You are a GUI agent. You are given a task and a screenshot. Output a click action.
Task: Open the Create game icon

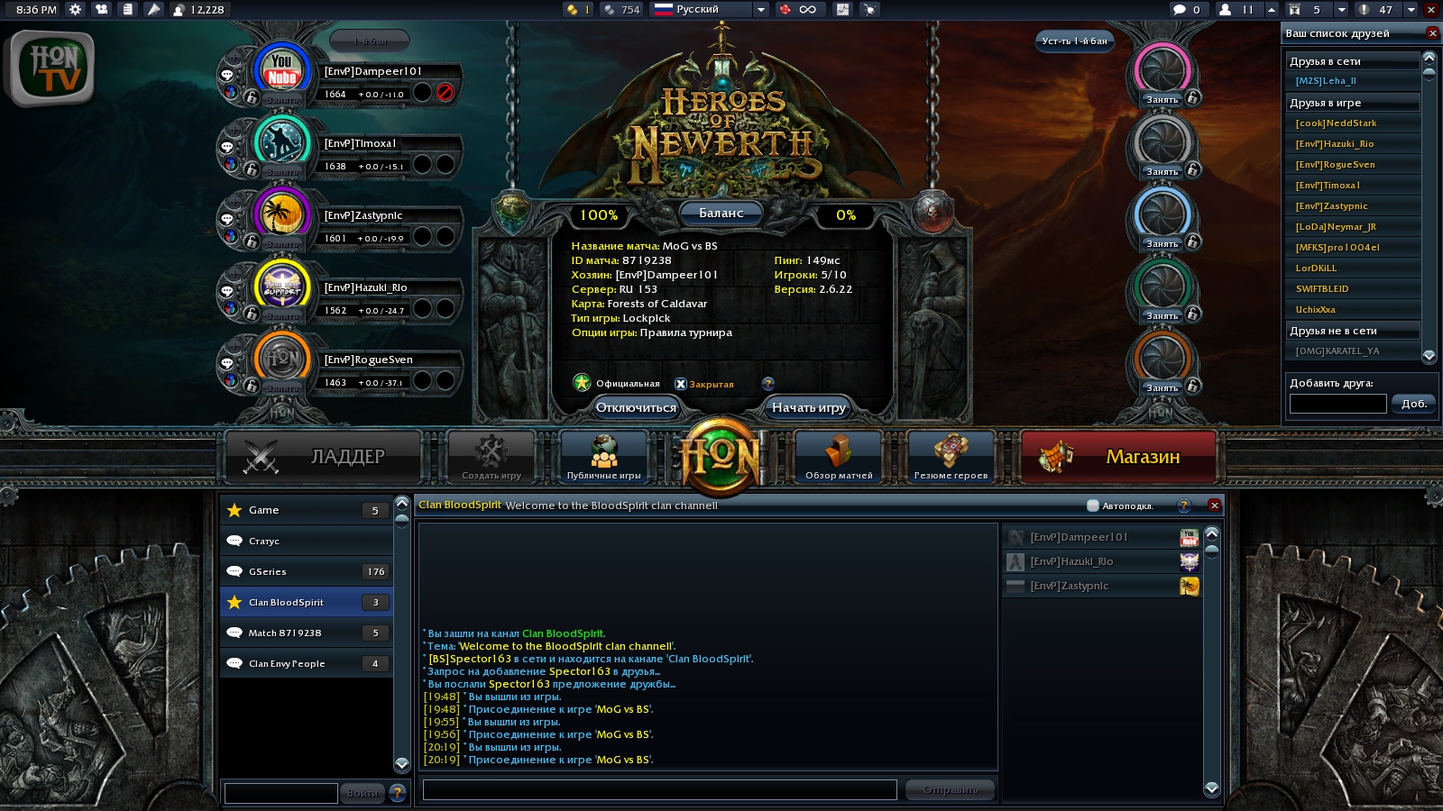(492, 457)
